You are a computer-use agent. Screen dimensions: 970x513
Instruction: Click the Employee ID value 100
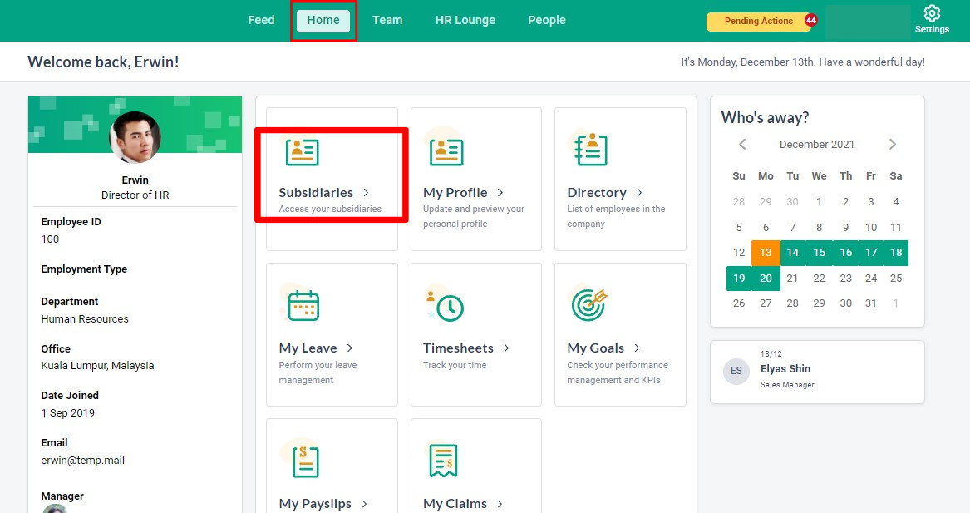pyautogui.click(x=50, y=239)
